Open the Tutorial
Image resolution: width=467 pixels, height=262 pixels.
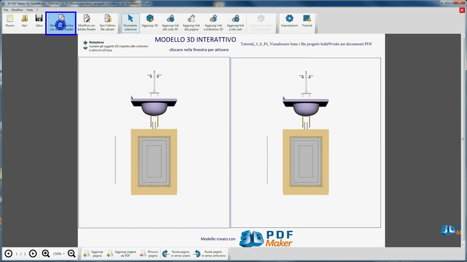pyautogui.click(x=307, y=21)
